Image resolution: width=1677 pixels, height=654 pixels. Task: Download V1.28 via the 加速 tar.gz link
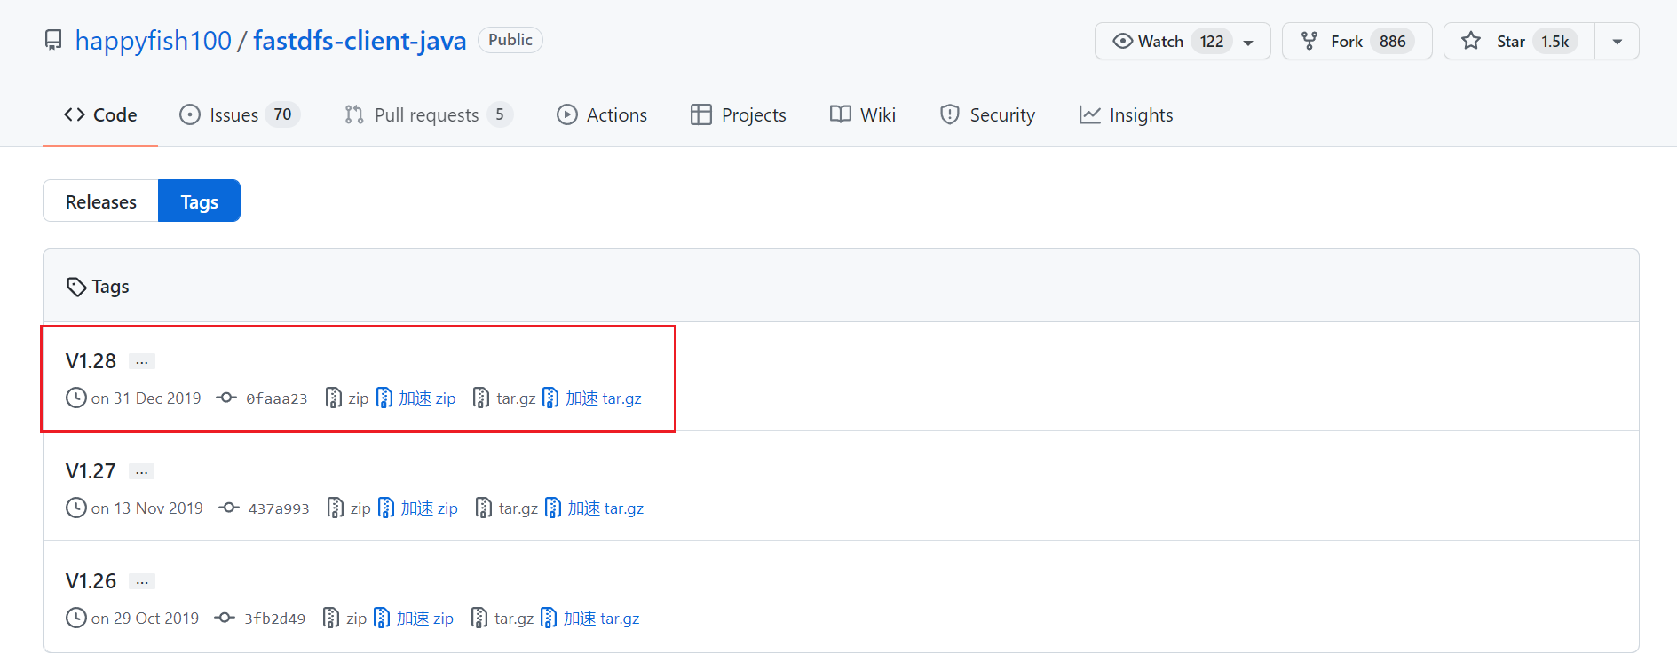592,398
